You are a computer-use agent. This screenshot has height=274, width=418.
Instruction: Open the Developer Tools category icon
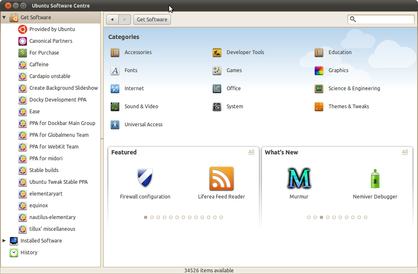pyautogui.click(x=217, y=52)
